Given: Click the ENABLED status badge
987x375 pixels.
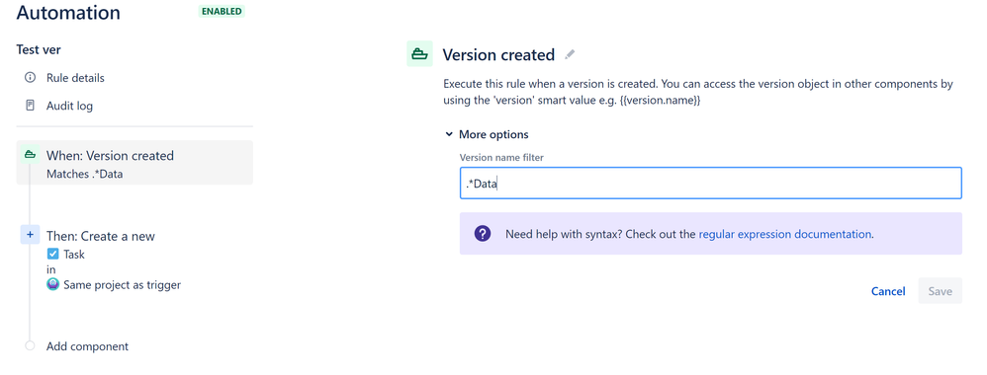Looking at the screenshot, I should coord(222,11).
